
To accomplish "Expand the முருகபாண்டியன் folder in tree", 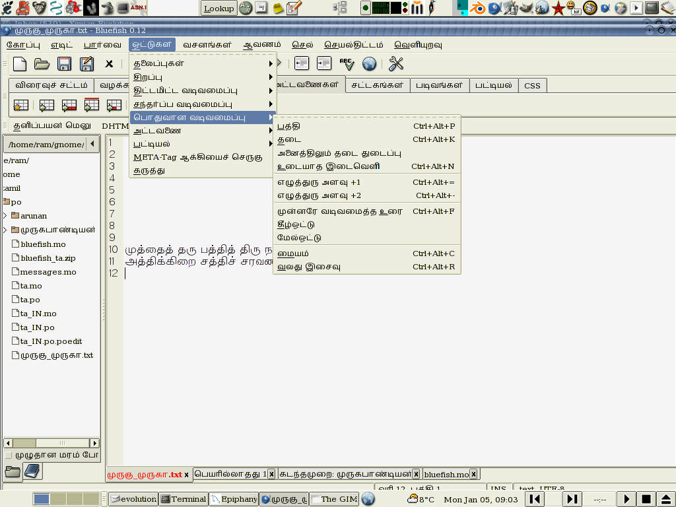I will [x=5, y=230].
